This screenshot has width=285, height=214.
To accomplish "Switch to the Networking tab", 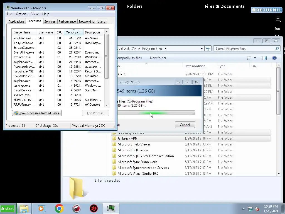I will tap(87, 21).
